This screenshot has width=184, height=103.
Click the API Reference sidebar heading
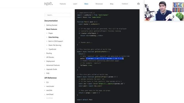(x=51, y=78)
